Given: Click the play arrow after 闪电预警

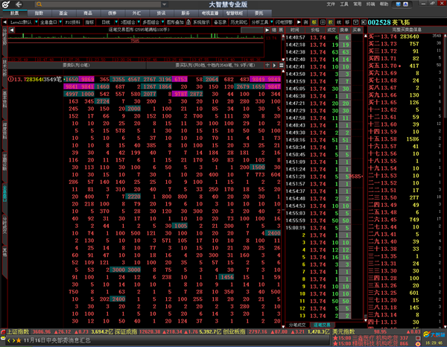Looking at the screenshot, I should click(x=299, y=22).
